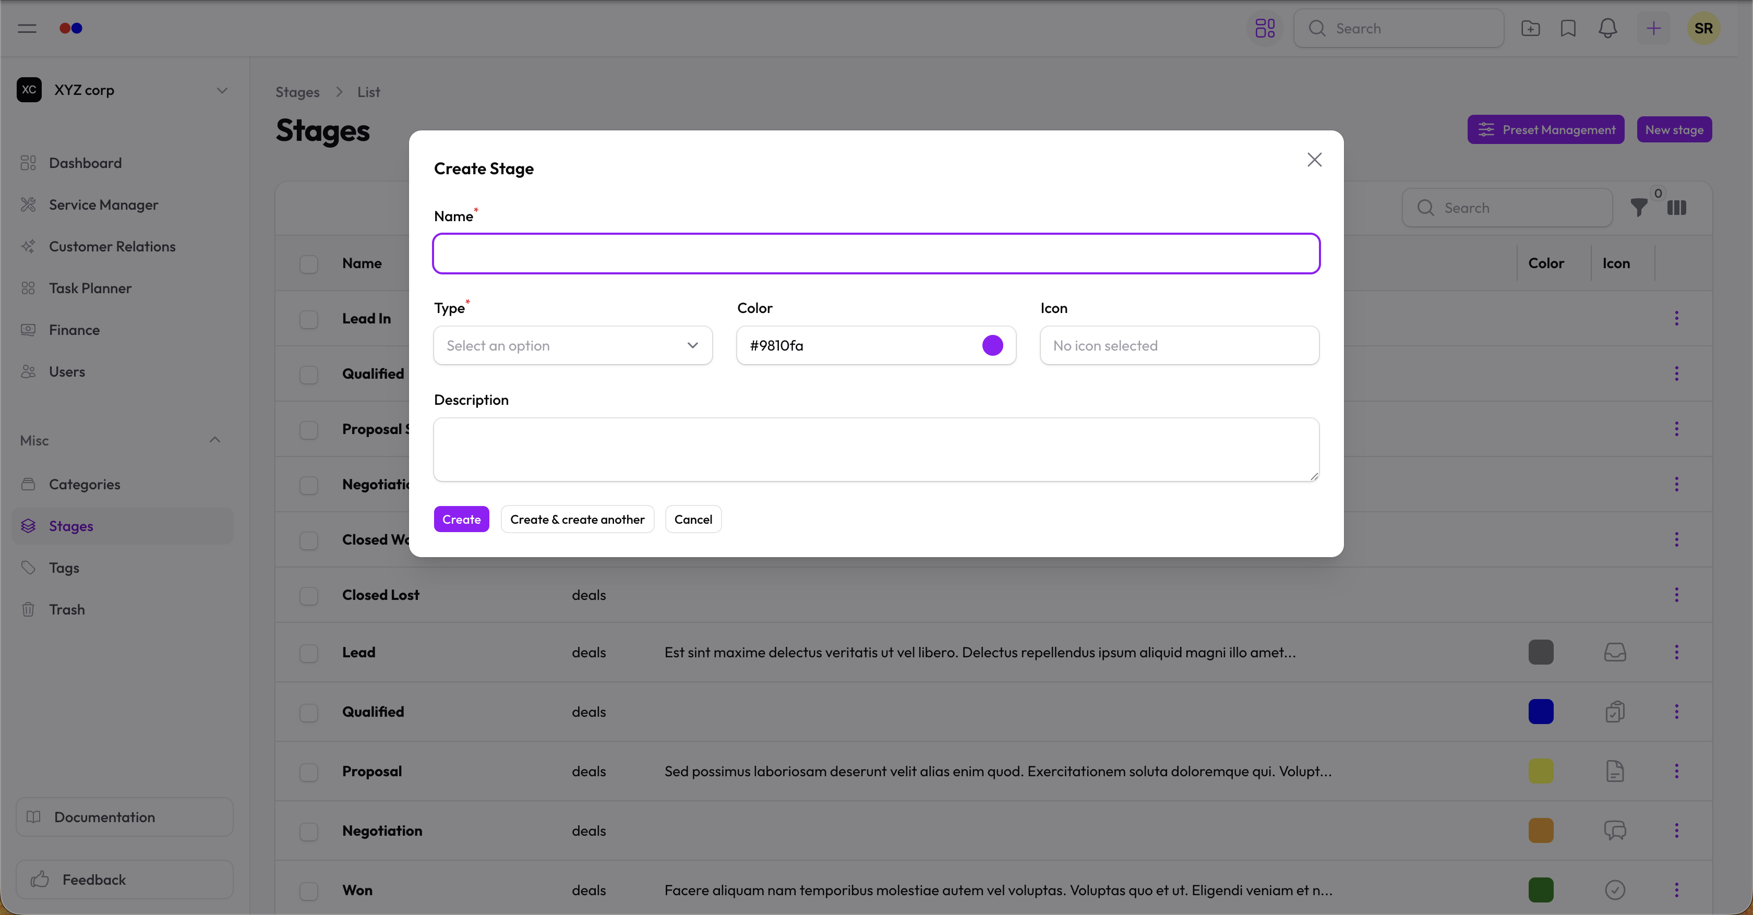
Task: Open the Type select dropdown
Action: coord(573,345)
